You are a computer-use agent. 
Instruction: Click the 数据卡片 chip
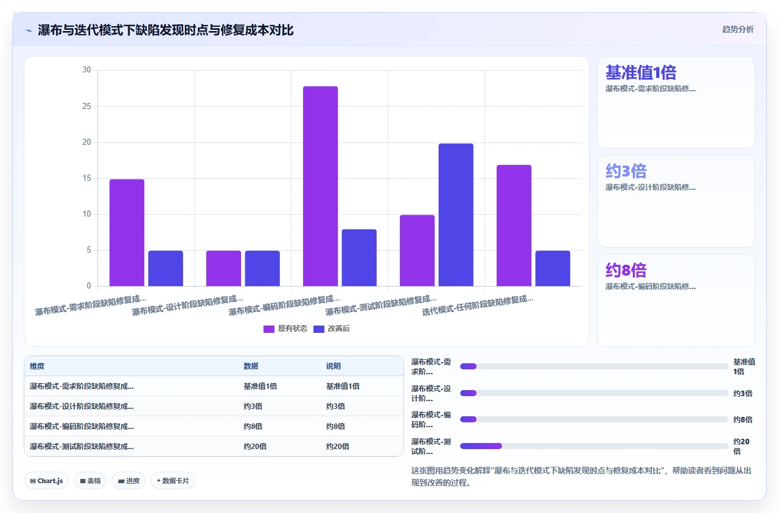(173, 481)
